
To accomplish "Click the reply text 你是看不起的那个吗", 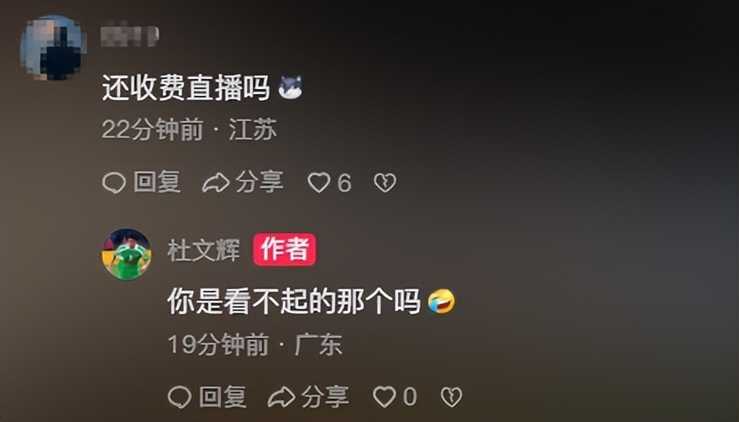I will click(x=294, y=301).
